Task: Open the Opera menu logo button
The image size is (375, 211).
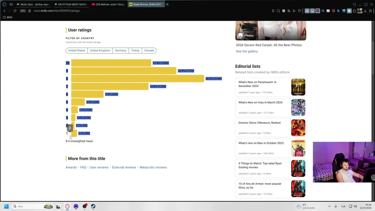Action: (4, 4)
